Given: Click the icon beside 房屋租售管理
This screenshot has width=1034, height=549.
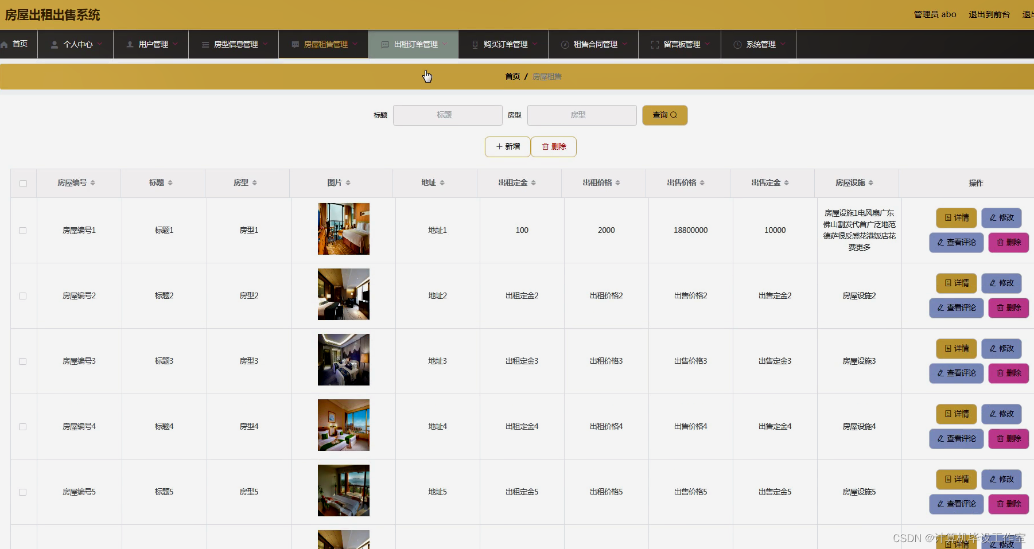Looking at the screenshot, I should pos(295,44).
